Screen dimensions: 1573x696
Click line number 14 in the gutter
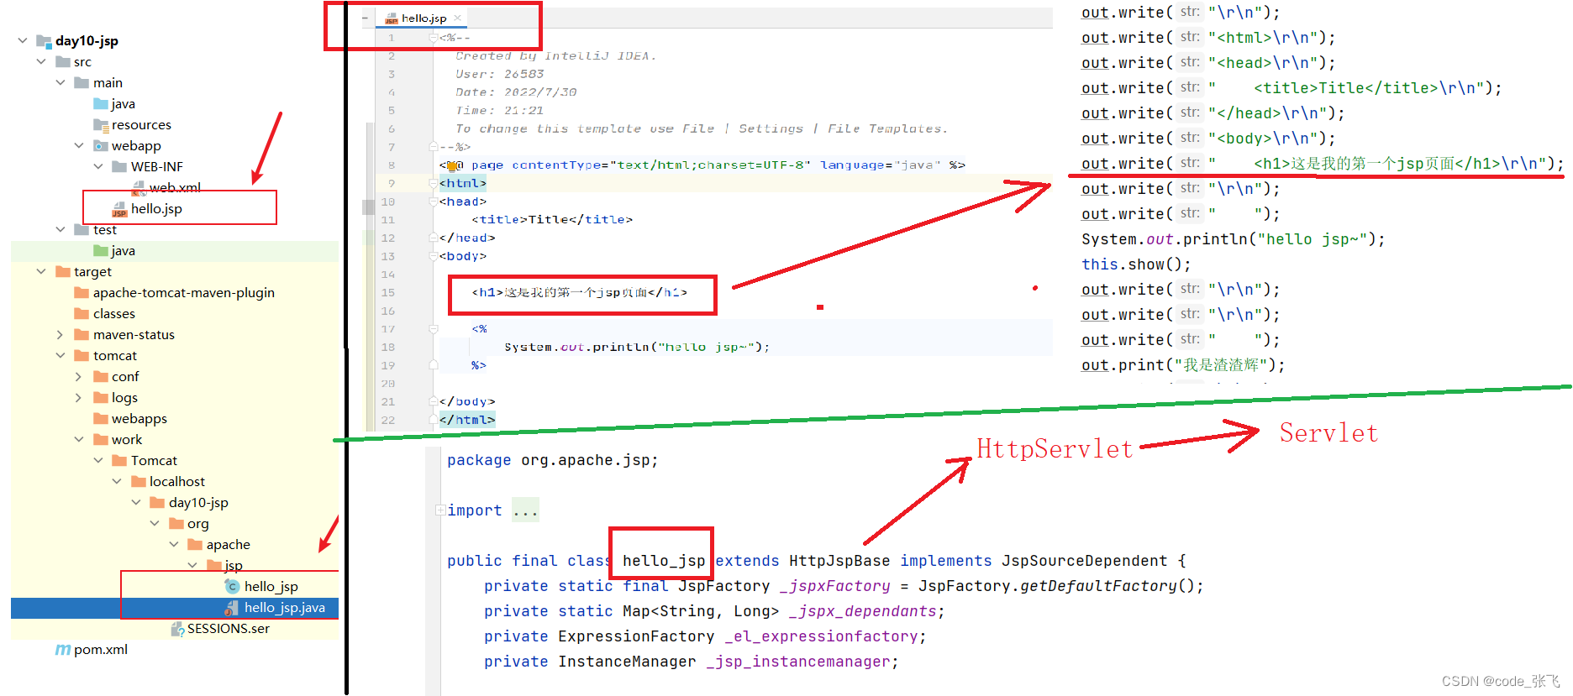point(387,275)
